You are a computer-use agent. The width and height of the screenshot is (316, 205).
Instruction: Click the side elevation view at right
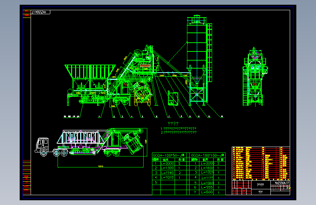[x=255, y=77]
